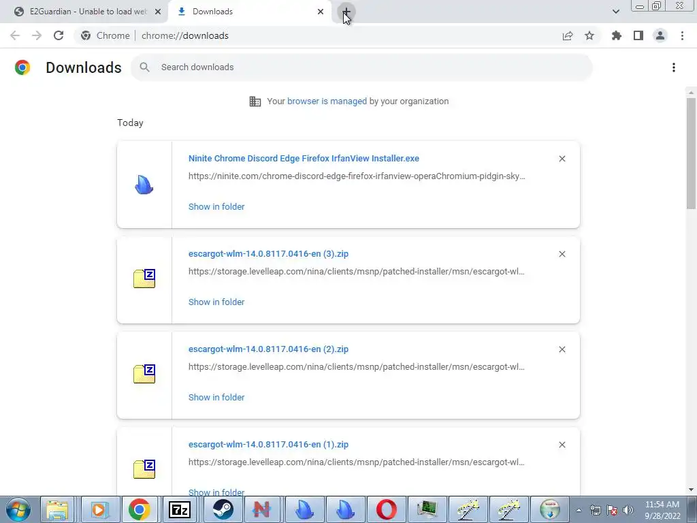Click the search magnifier icon
The image size is (697, 523).
144,67
